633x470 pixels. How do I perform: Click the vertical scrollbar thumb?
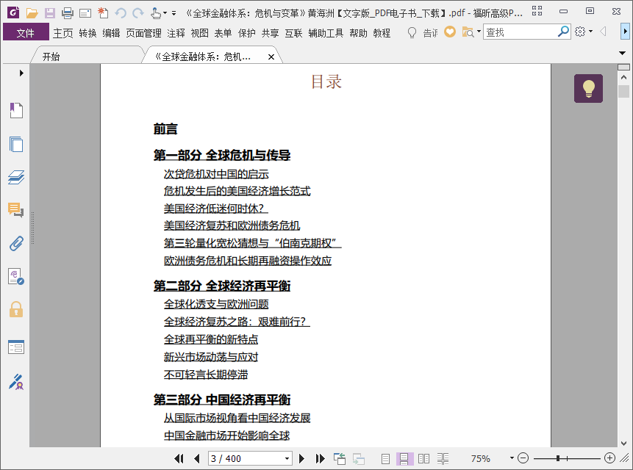623,91
